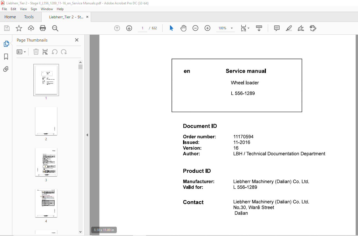Open the Bookmarks panel
The image size is (358, 236).
click(x=6, y=57)
